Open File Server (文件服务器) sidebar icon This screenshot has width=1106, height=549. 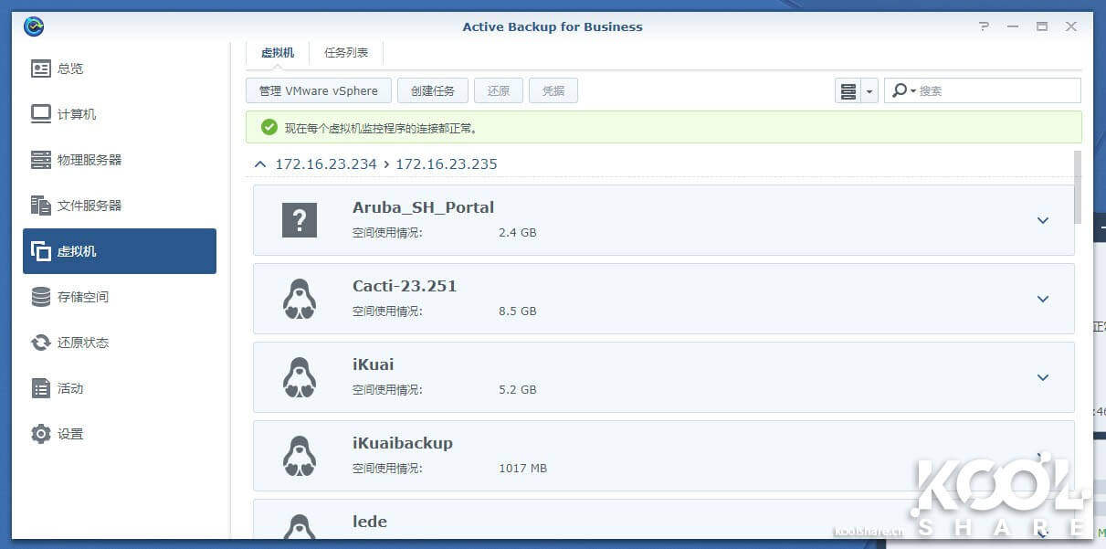tap(41, 206)
